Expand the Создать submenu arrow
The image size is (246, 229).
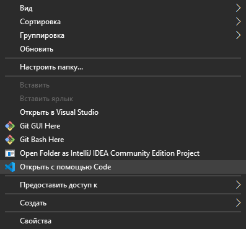coord(238,203)
